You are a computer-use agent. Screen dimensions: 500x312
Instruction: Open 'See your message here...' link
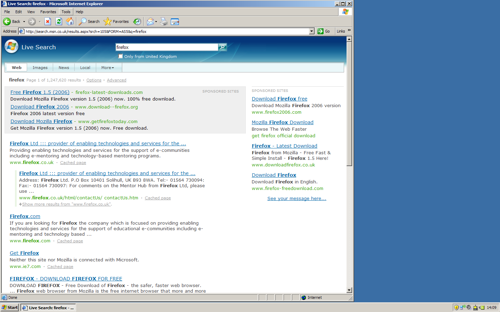297,199
